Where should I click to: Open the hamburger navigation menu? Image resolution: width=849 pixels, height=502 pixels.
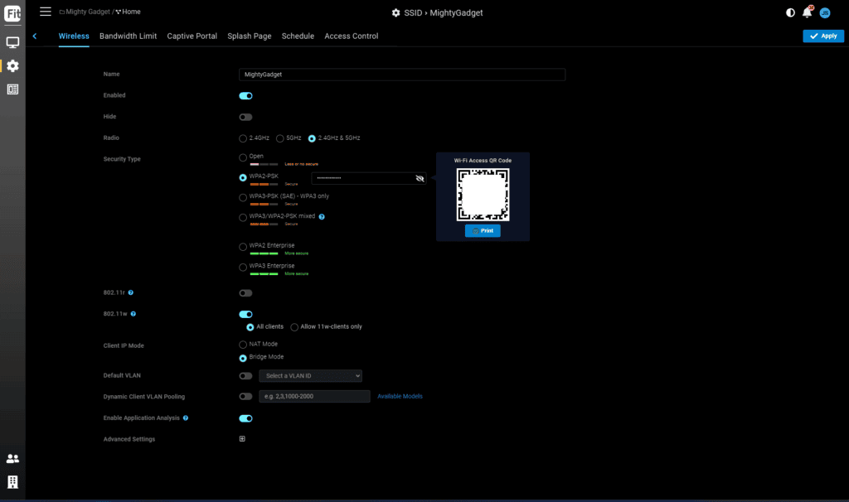point(46,12)
